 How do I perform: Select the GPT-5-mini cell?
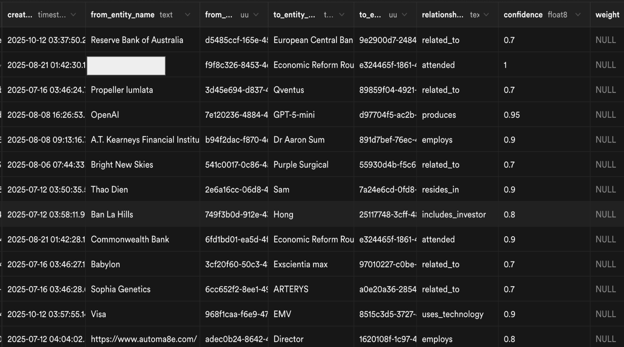[x=311, y=115]
